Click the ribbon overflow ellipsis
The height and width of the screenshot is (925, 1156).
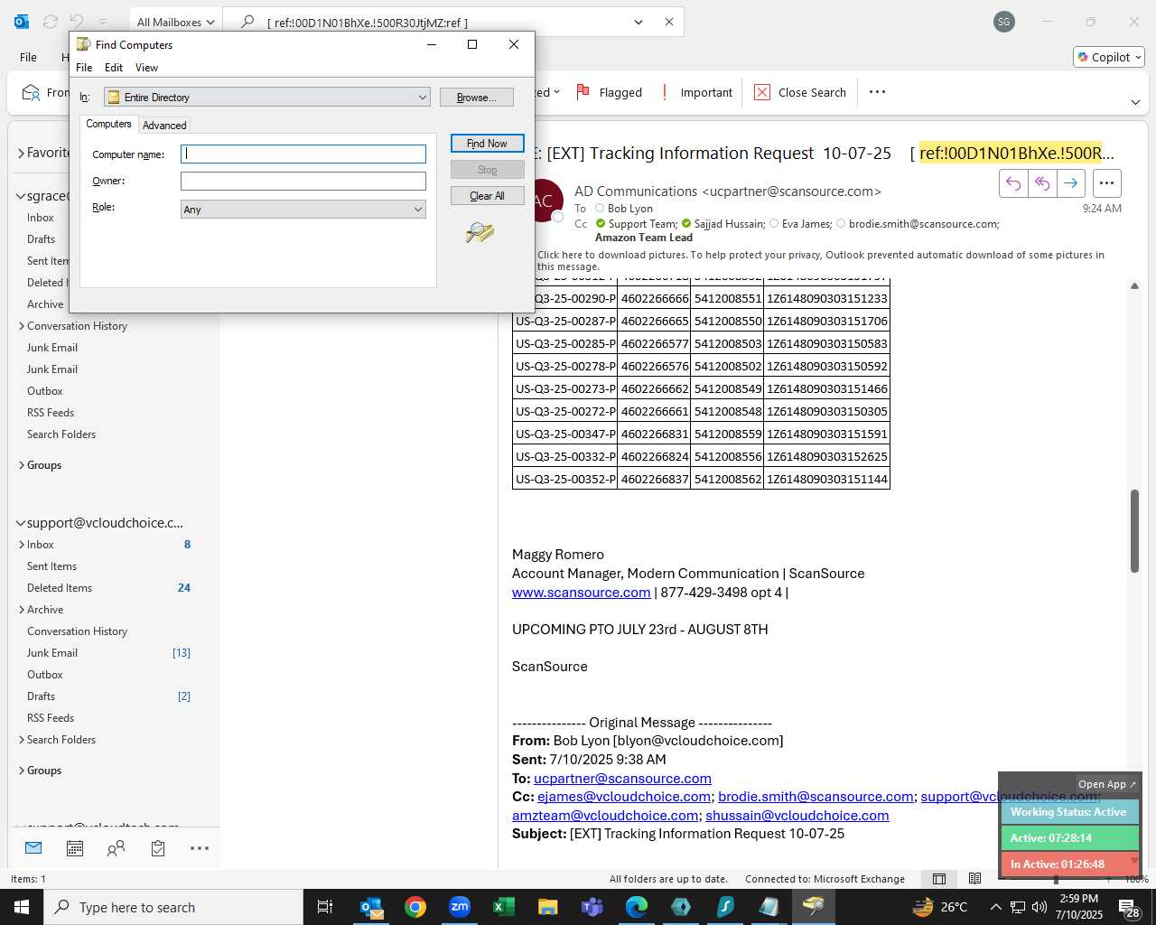point(877,92)
